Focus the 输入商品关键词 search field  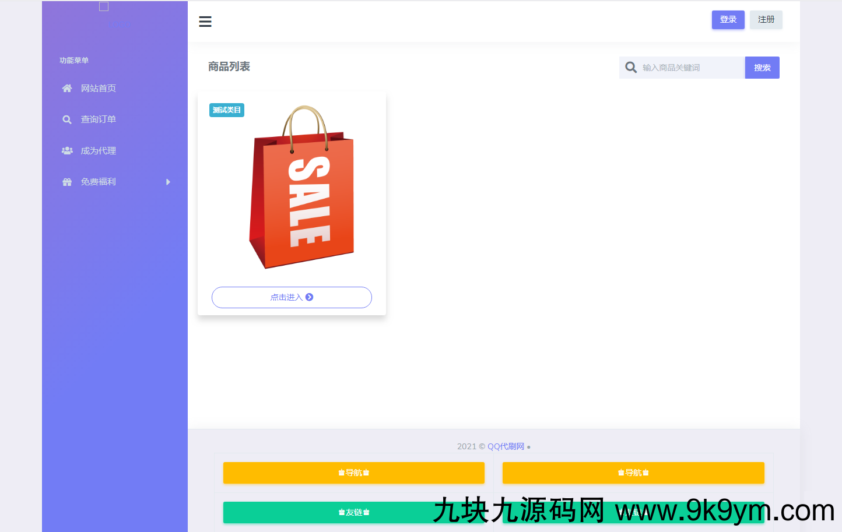tap(691, 68)
